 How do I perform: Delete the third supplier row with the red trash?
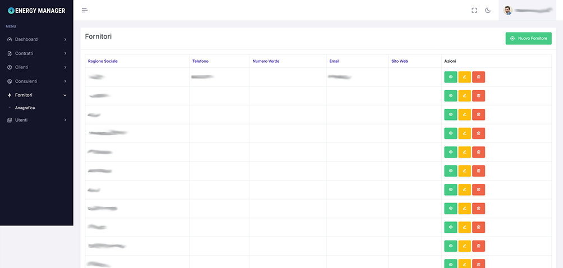(x=479, y=115)
